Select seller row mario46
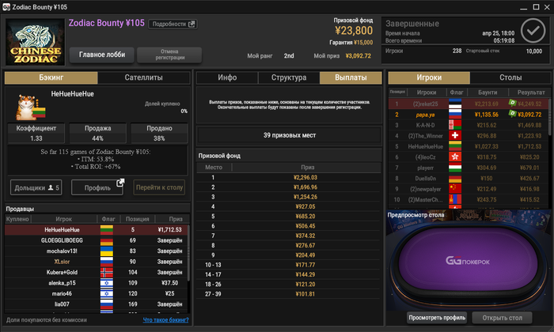The width and height of the screenshot is (554, 332). point(96,293)
